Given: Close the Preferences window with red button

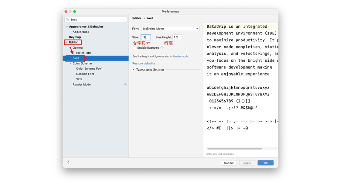Looking at the screenshot, I should coord(66,12).
